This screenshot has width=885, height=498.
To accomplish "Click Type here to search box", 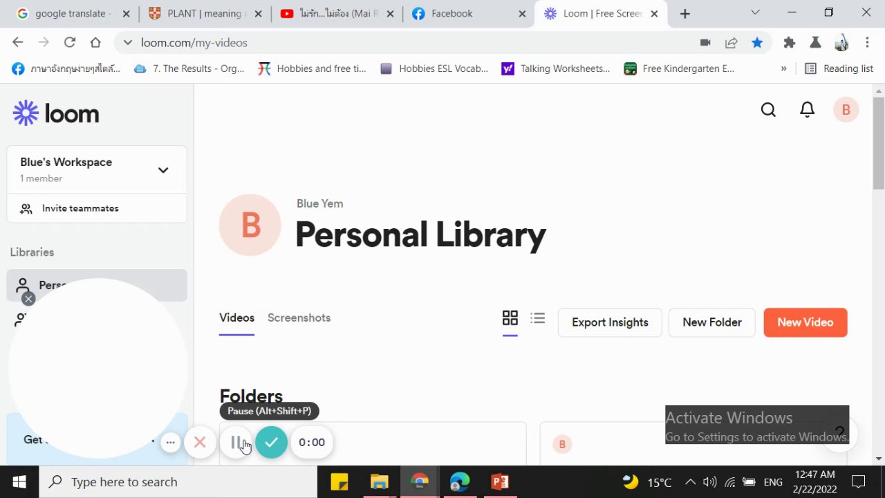I will click(178, 482).
